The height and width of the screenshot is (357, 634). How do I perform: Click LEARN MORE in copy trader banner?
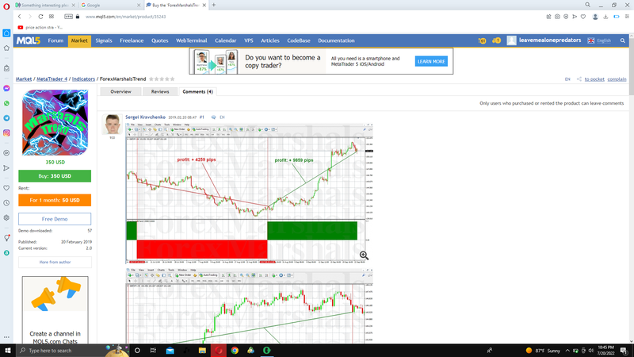(431, 62)
